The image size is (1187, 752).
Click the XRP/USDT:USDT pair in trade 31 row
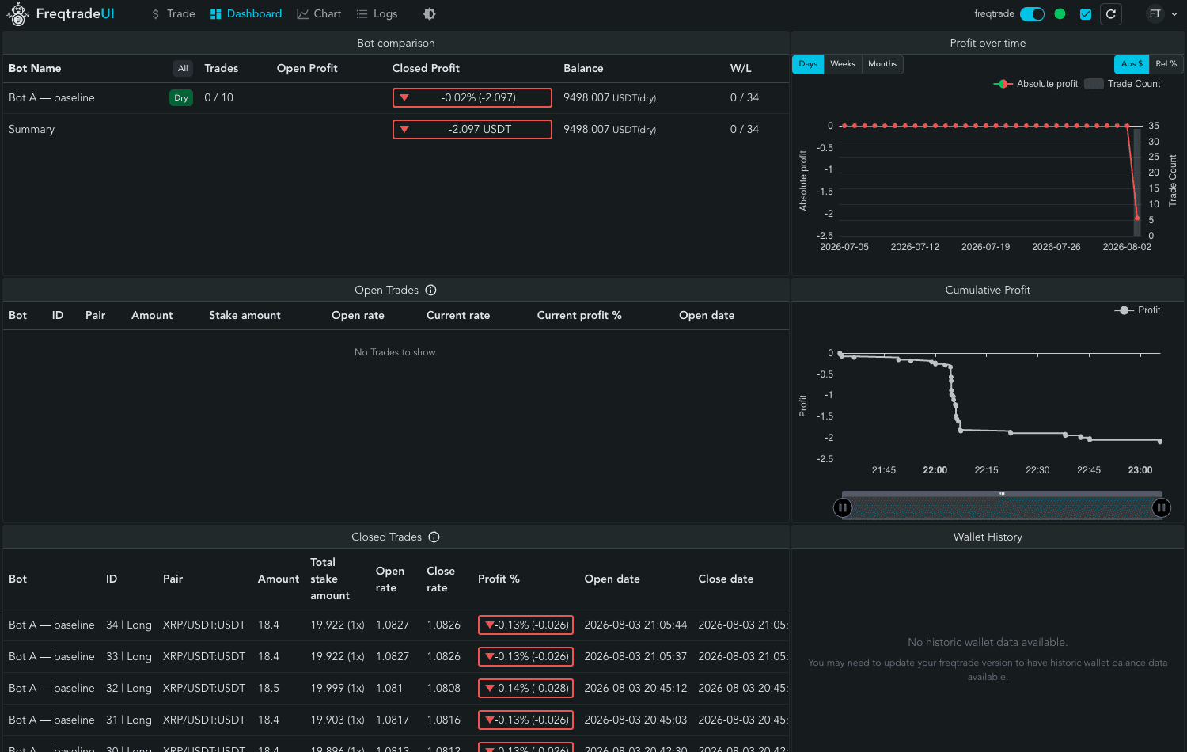pos(204,720)
